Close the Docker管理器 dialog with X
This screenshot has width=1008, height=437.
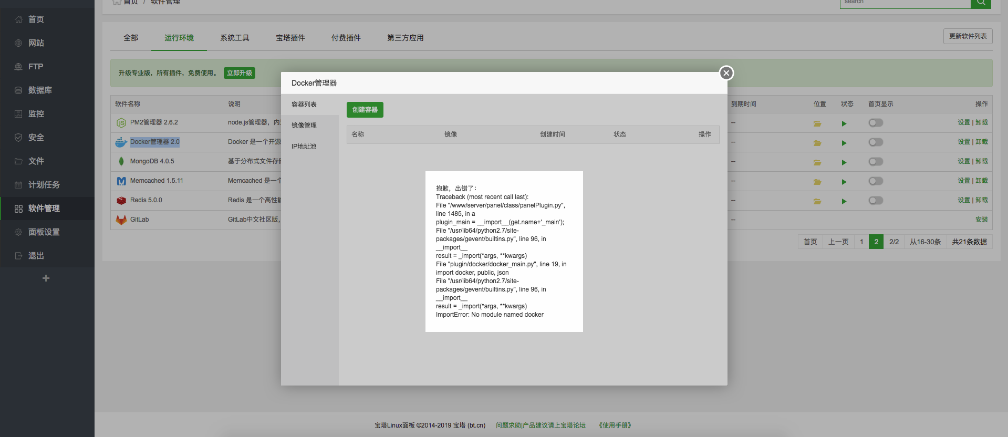[726, 73]
